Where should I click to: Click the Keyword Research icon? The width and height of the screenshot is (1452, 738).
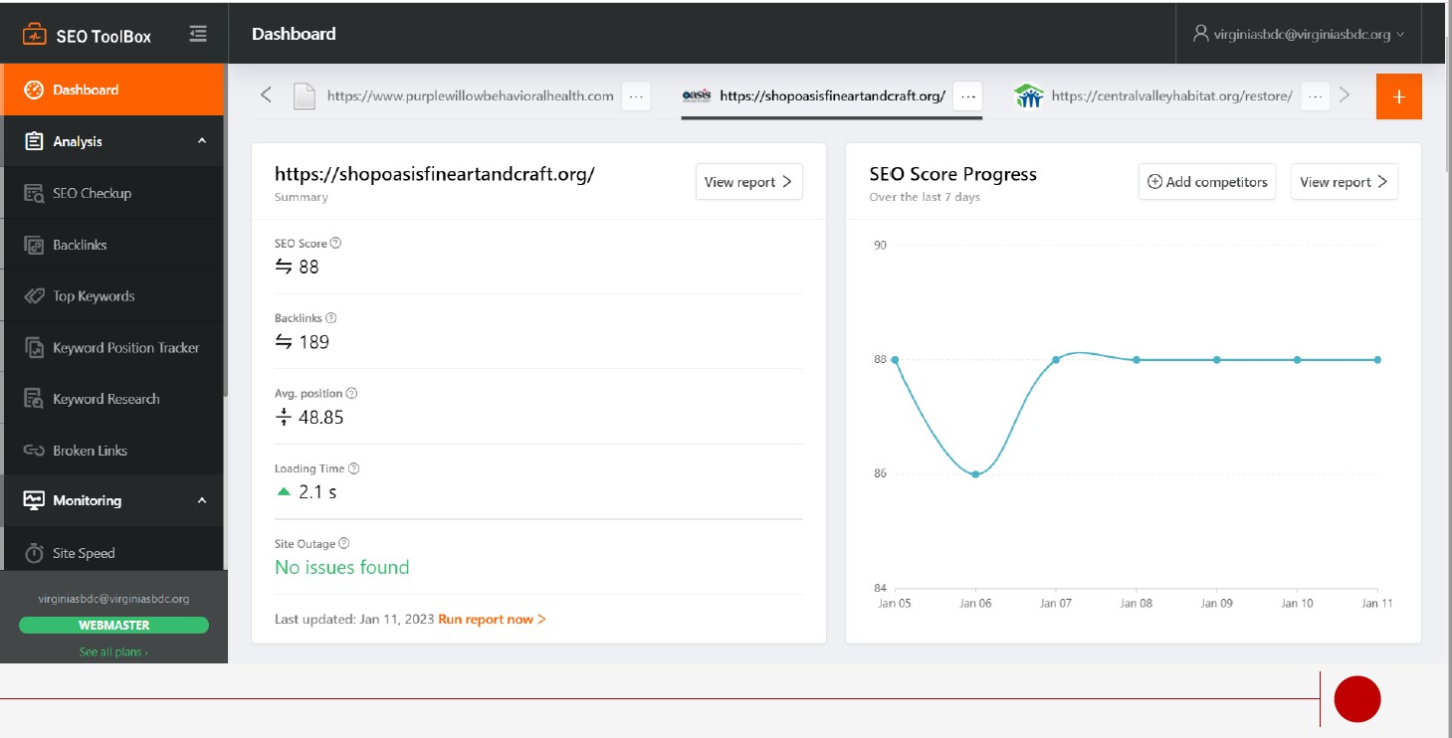34,400
